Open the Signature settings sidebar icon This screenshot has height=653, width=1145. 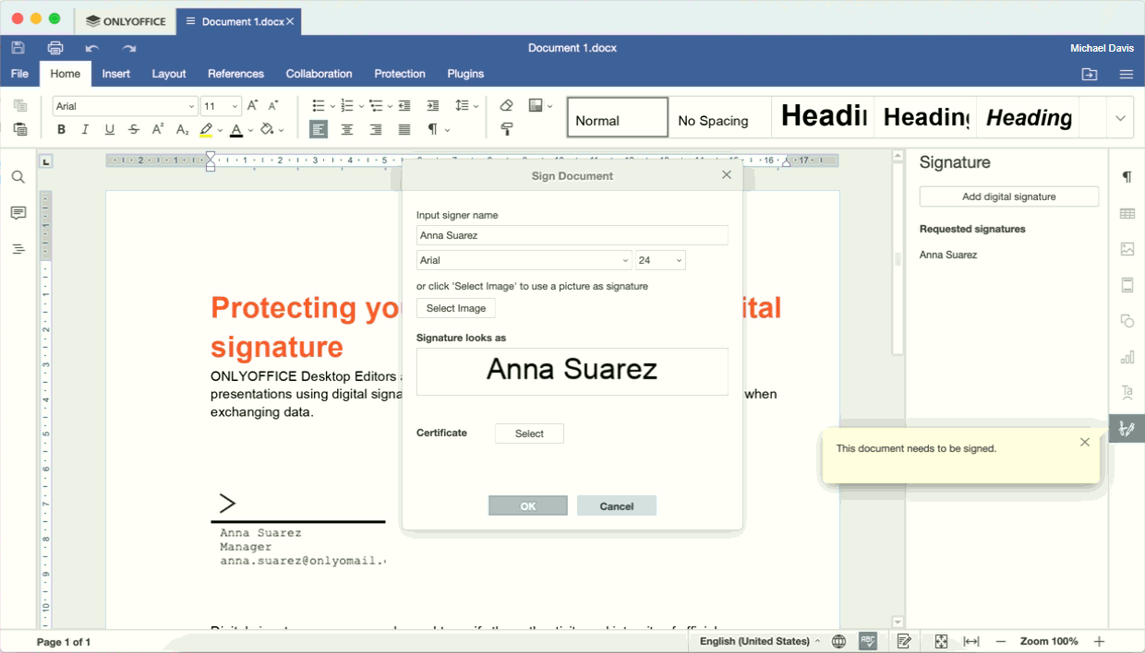point(1127,429)
